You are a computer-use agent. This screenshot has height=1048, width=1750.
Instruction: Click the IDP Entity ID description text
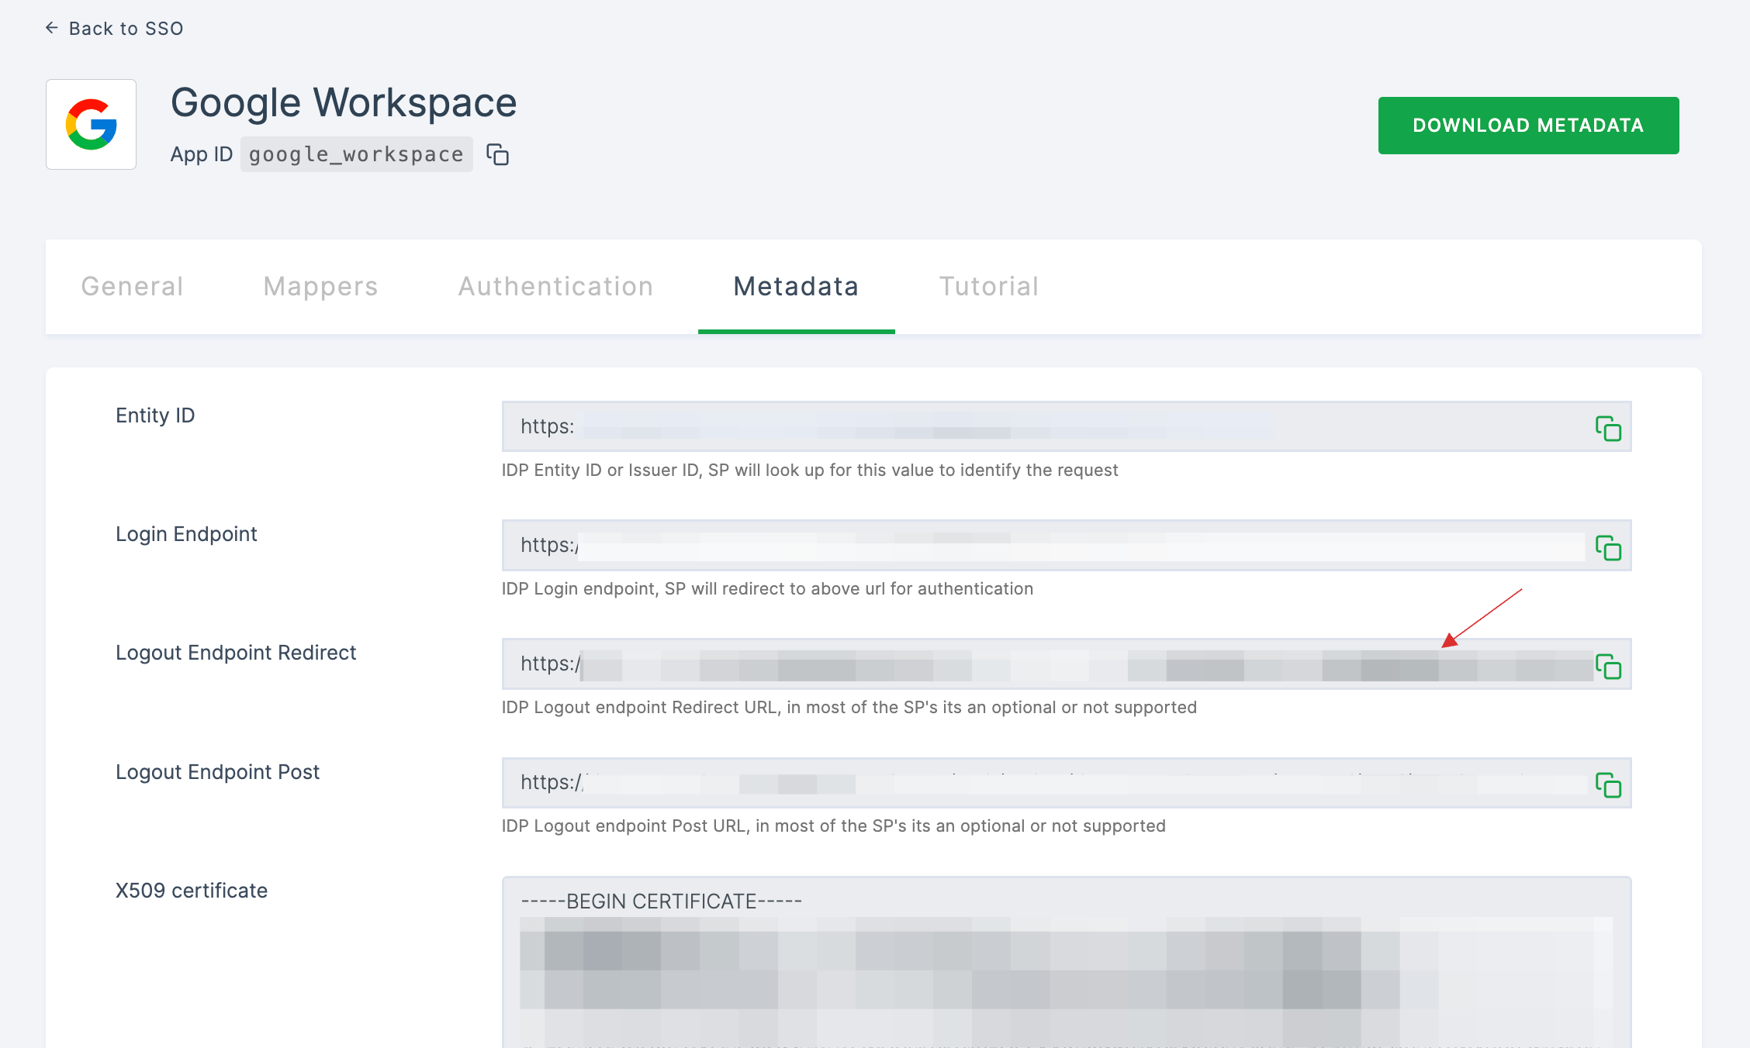pyautogui.click(x=810, y=471)
